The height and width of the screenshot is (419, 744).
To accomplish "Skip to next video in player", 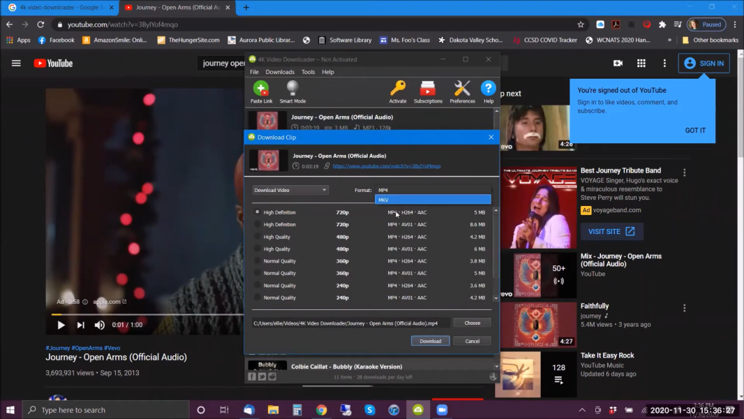I will tap(81, 325).
